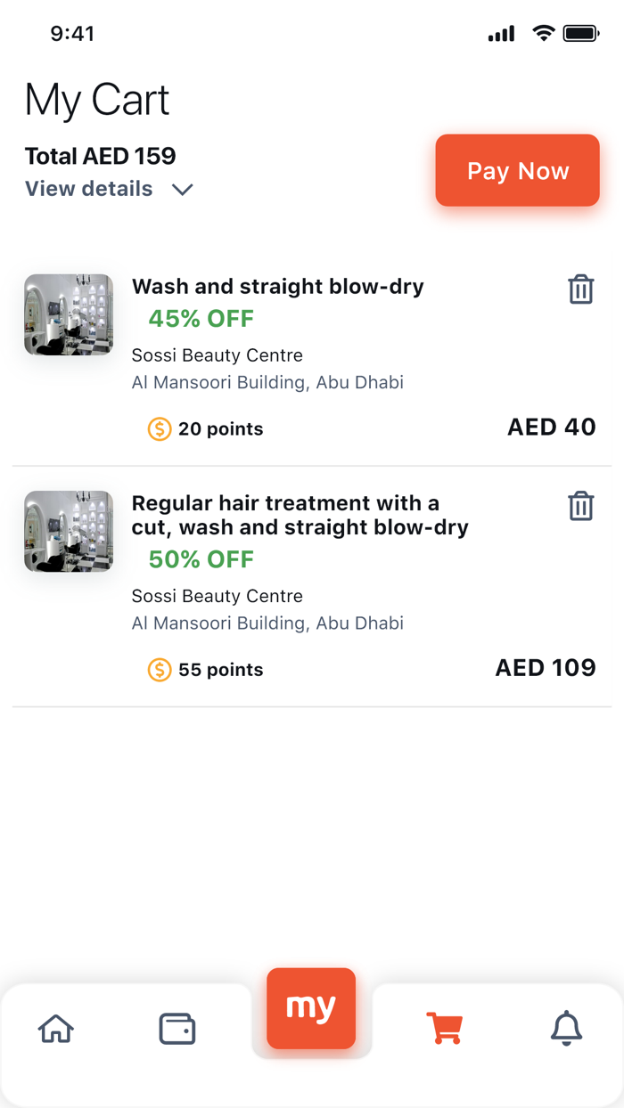Image resolution: width=624 pixels, height=1108 pixels.
Task: Open the wallet icon in bottom bar
Action: tap(177, 1029)
